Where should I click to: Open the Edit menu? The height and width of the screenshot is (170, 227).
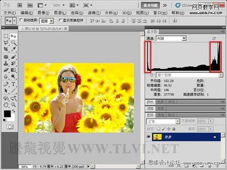point(27,13)
